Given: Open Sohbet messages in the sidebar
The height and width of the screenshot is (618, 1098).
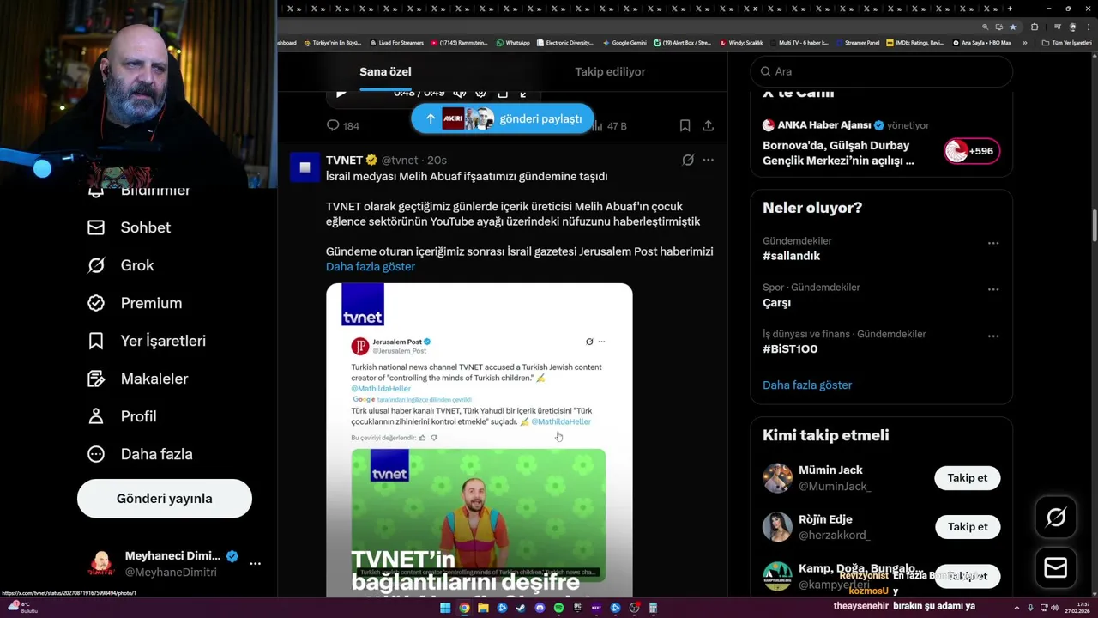Looking at the screenshot, I should pos(130,227).
